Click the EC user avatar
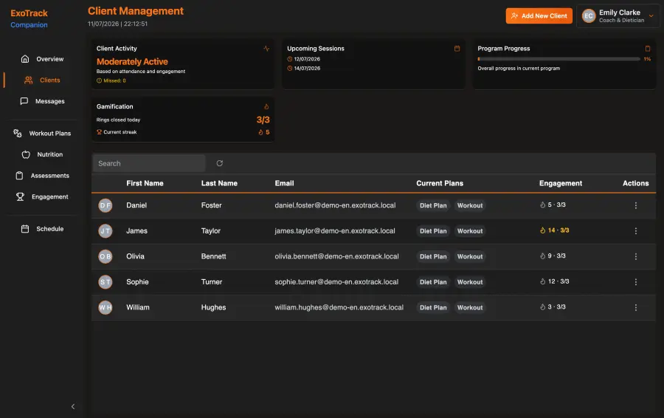 (x=589, y=16)
